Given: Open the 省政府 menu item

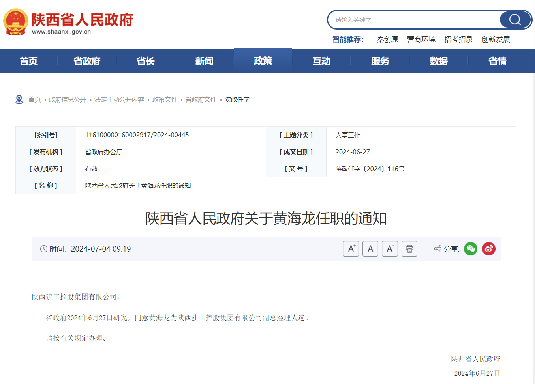Looking at the screenshot, I should [87, 61].
